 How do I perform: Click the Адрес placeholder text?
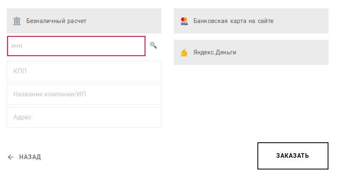(22, 117)
